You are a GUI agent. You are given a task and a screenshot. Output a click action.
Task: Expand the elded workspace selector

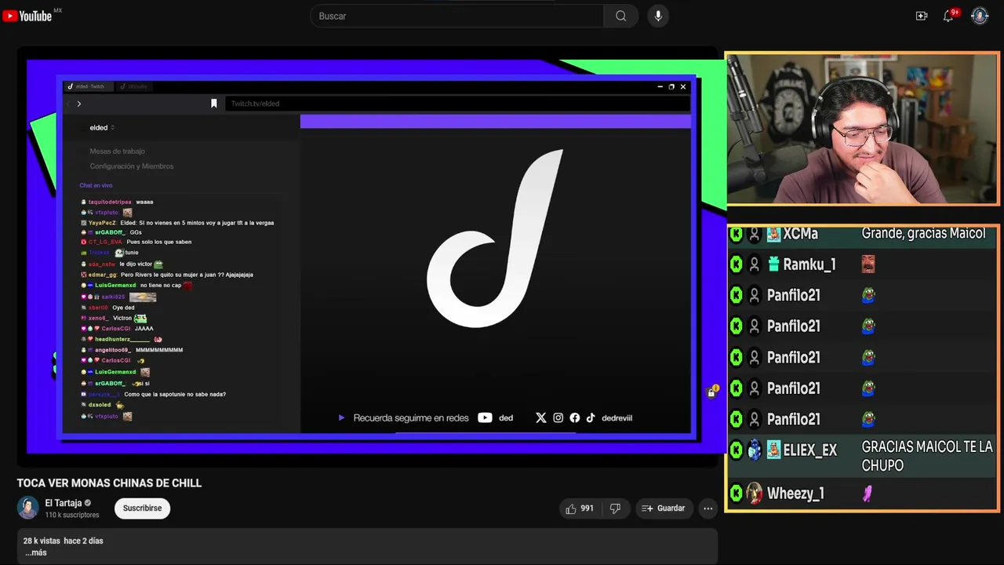pyautogui.click(x=102, y=128)
